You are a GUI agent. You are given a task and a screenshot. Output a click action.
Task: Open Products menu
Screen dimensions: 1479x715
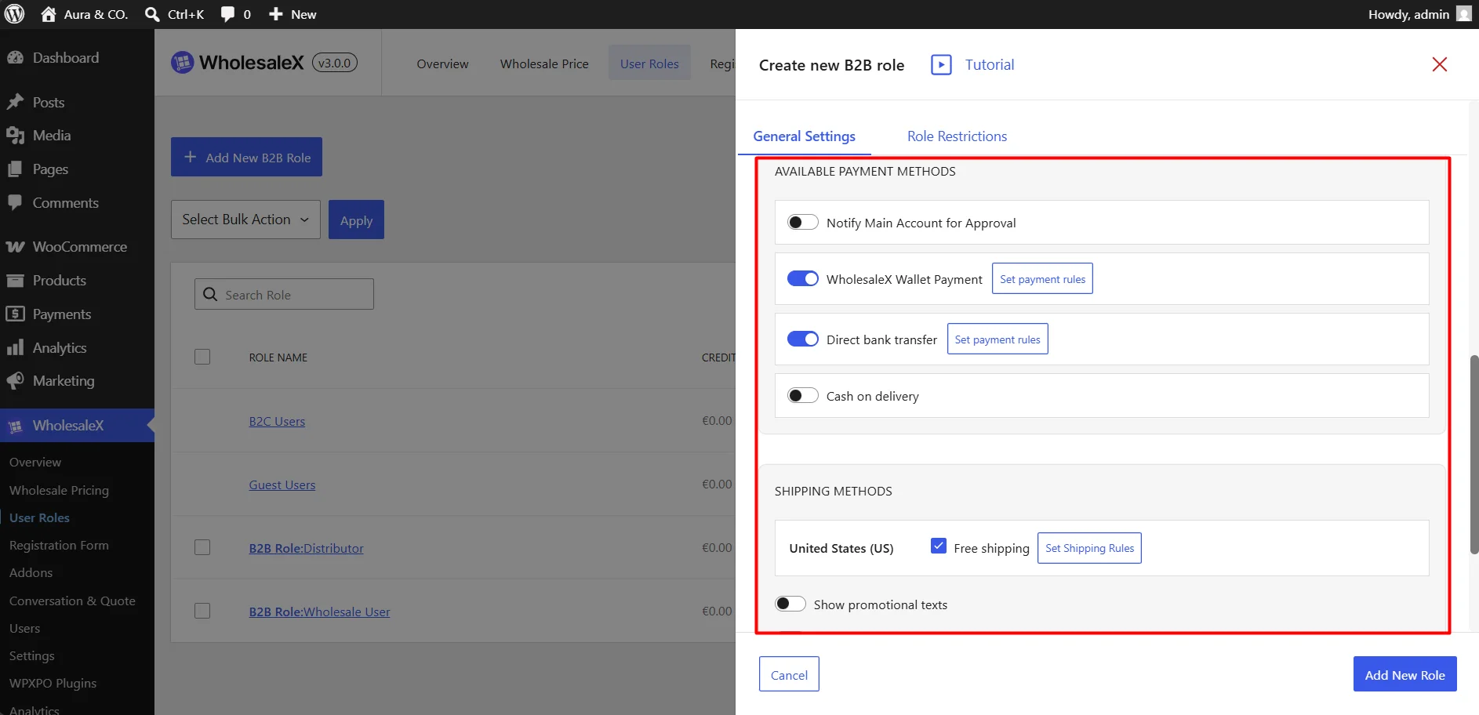[x=60, y=281]
